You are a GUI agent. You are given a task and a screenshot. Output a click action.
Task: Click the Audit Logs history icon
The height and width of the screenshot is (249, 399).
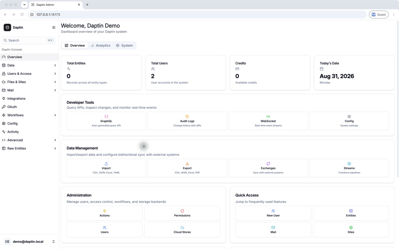pyautogui.click(x=187, y=116)
